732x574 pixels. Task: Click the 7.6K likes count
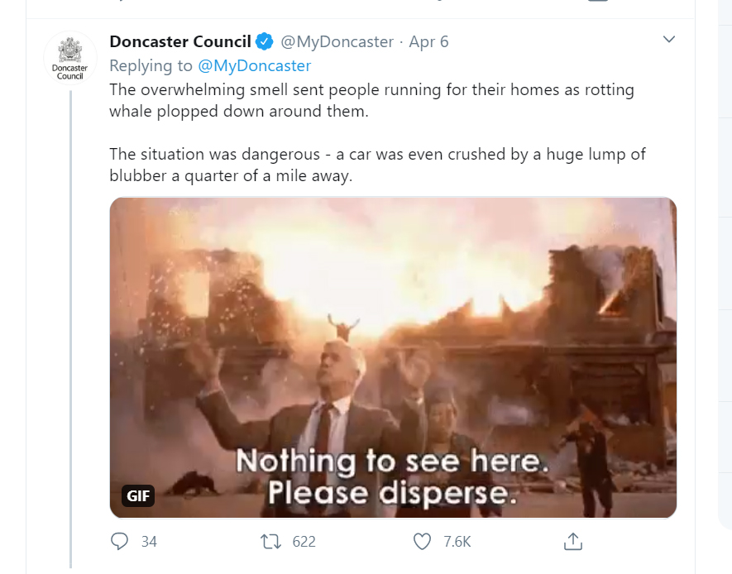click(457, 542)
